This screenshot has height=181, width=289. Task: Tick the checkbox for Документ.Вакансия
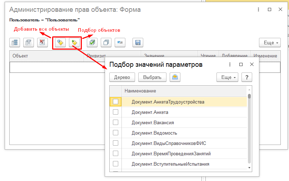click(x=115, y=122)
